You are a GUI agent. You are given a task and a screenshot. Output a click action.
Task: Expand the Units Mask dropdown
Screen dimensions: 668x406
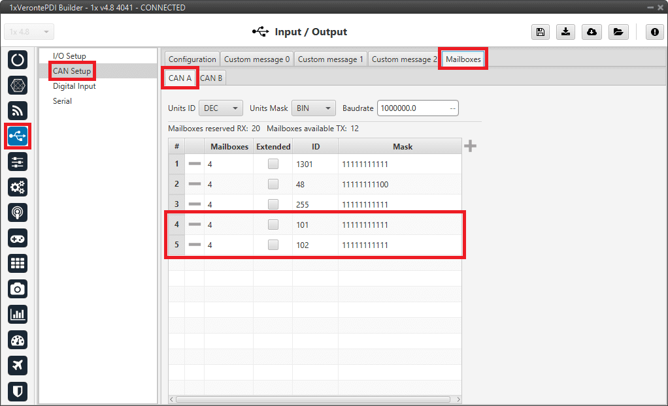point(313,108)
